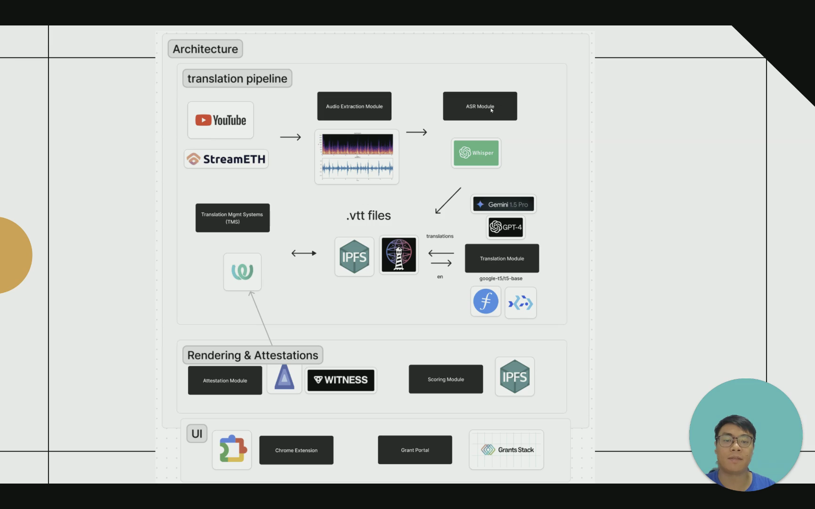Screen dimensions: 815x509
Task: Click the StreamETH logo
Action: tap(226, 159)
